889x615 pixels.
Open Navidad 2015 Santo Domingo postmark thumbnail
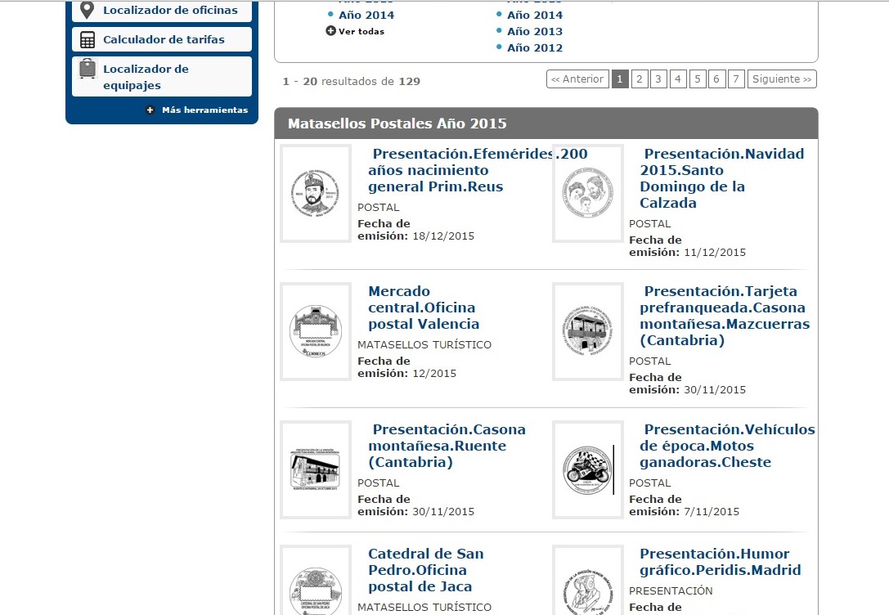click(x=587, y=193)
